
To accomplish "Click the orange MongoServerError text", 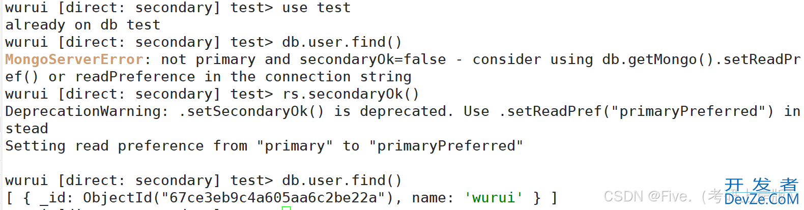I will click(74, 59).
